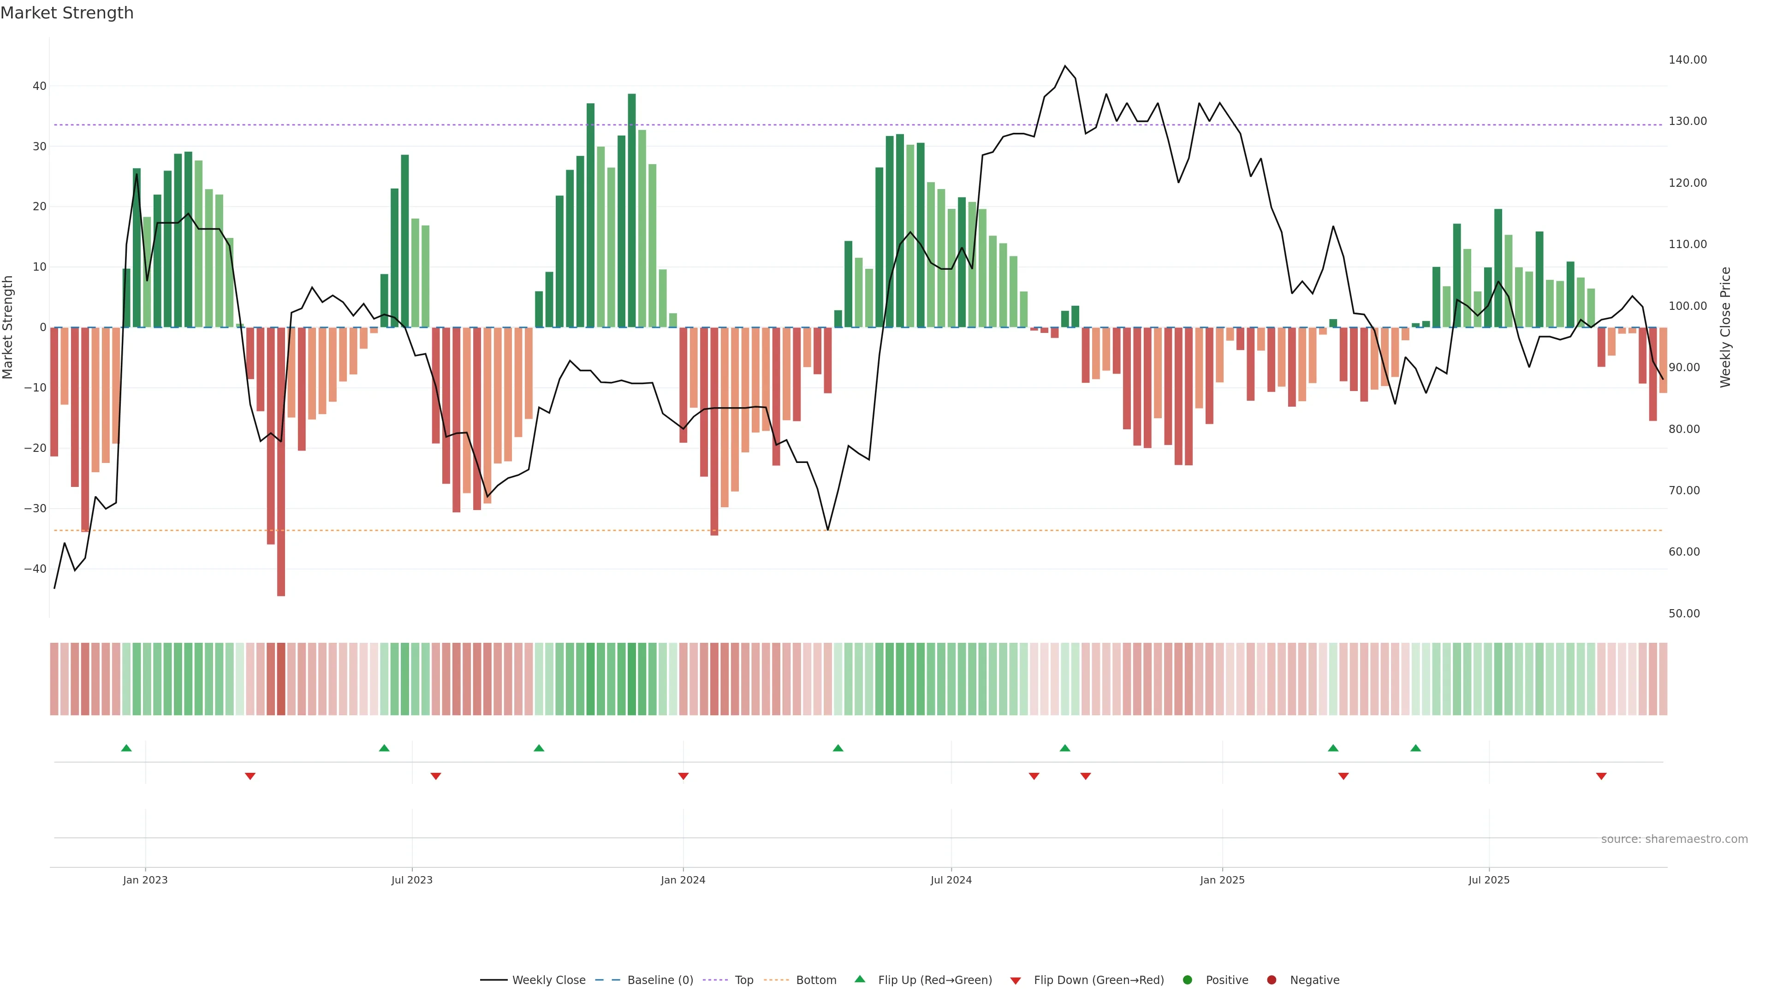Click the source sharemaestro.com text
The image size is (1771, 996).
[x=1674, y=839]
